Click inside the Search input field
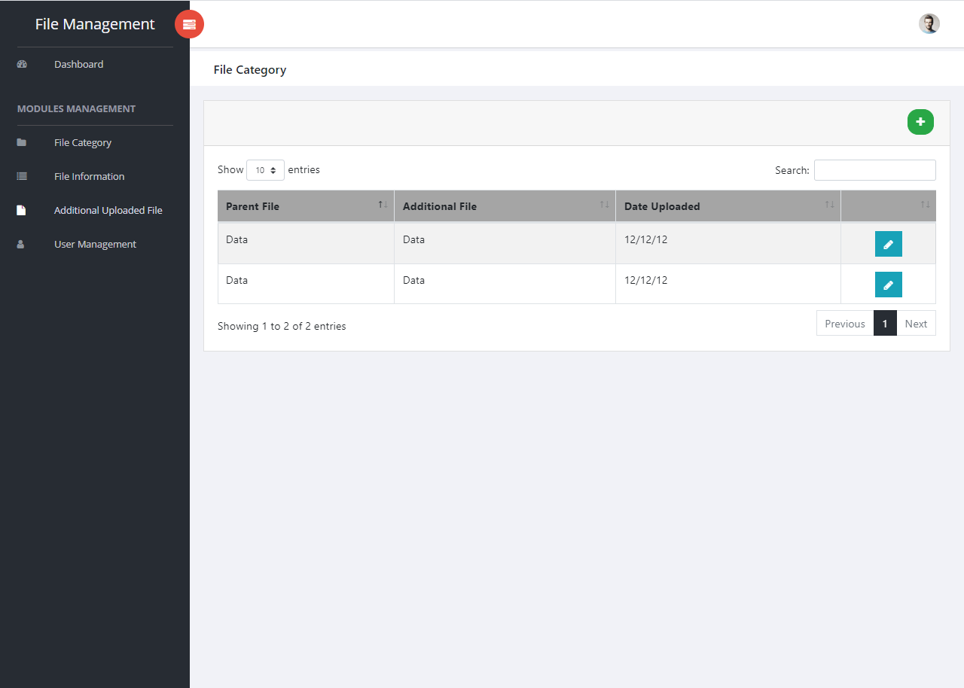Viewport: 964px width, 688px height. (x=874, y=170)
